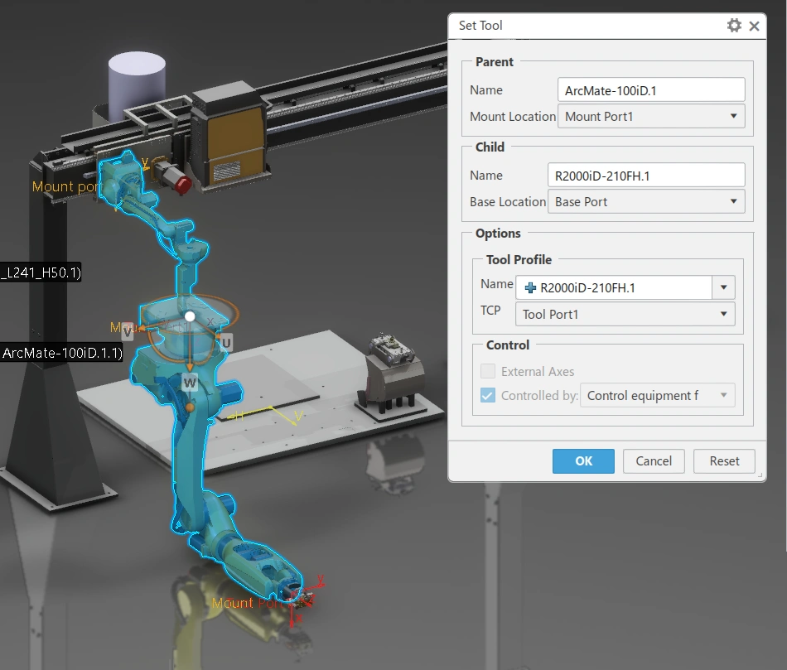The image size is (787, 670).
Task: Open the Control equipment dropdown
Action: pos(658,396)
